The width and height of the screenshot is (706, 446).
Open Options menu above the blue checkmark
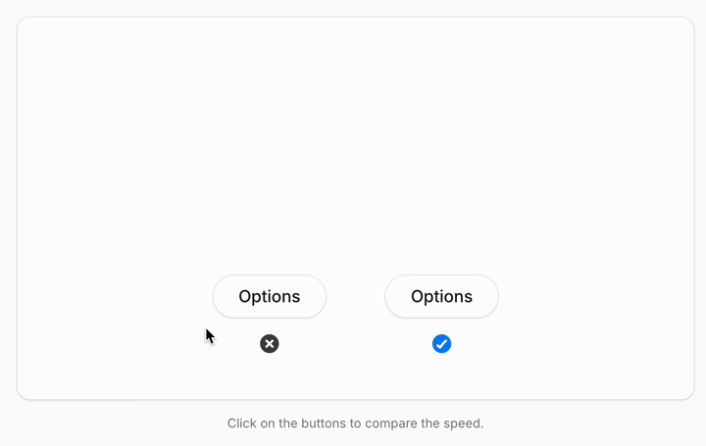coord(441,296)
